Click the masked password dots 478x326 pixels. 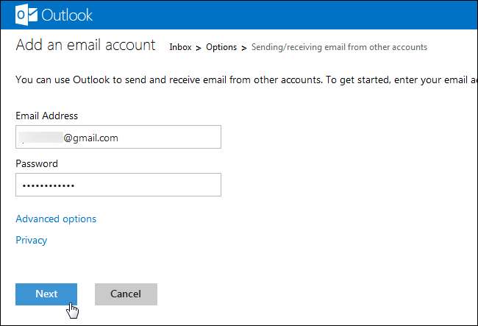49,185
